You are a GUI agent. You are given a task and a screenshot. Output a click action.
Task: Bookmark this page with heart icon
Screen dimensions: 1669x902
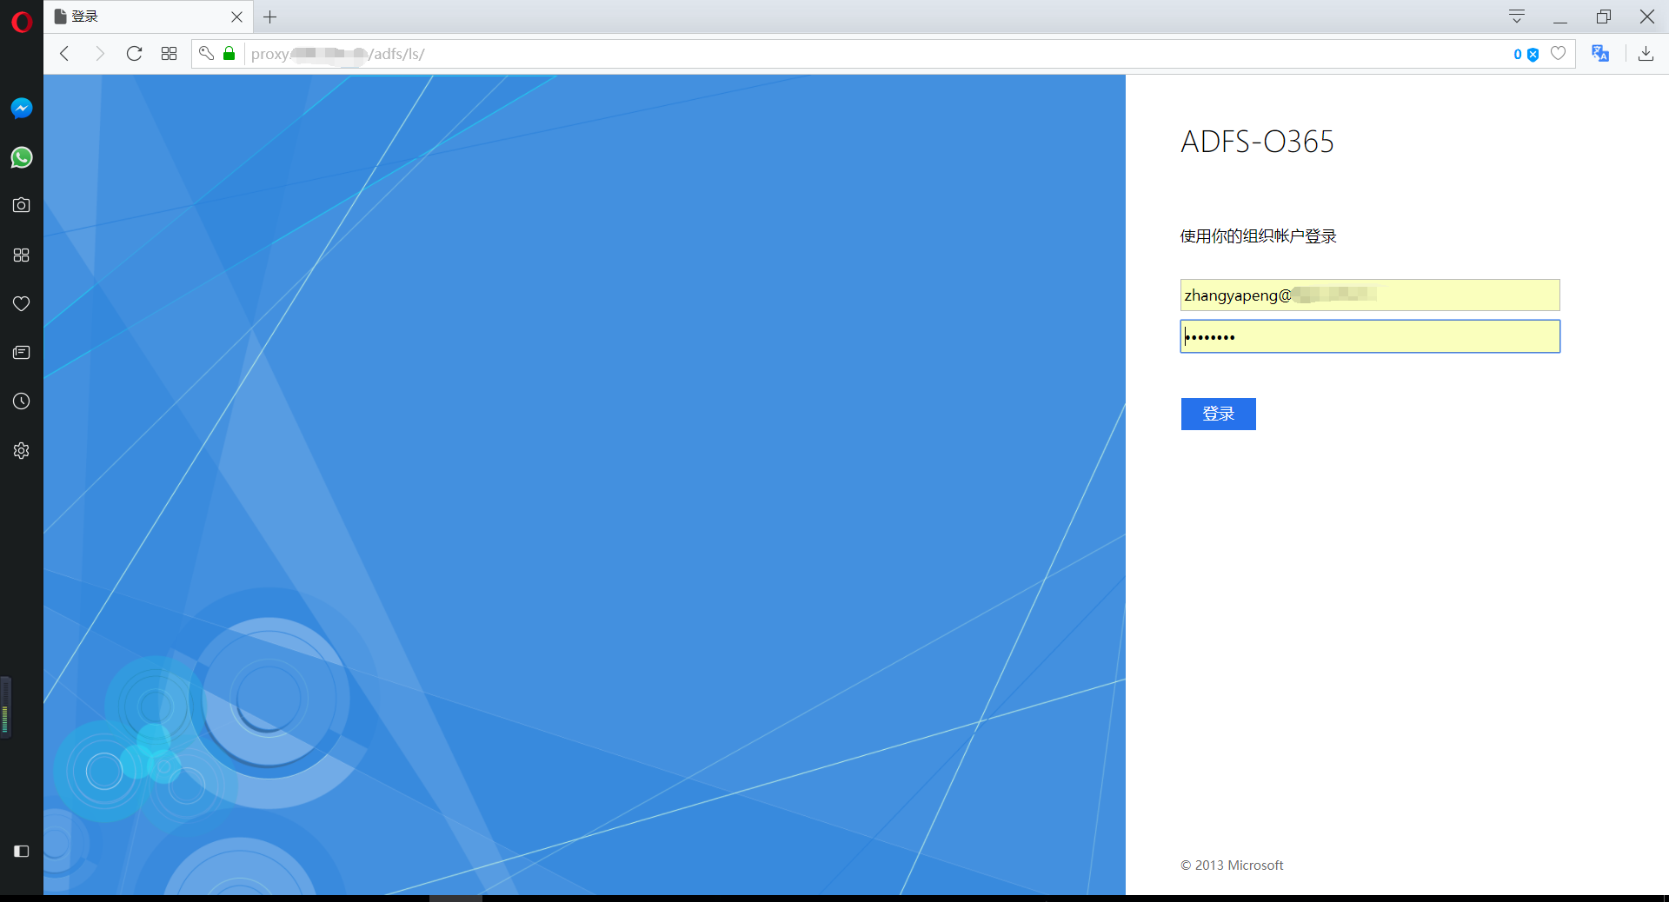pos(1559,54)
